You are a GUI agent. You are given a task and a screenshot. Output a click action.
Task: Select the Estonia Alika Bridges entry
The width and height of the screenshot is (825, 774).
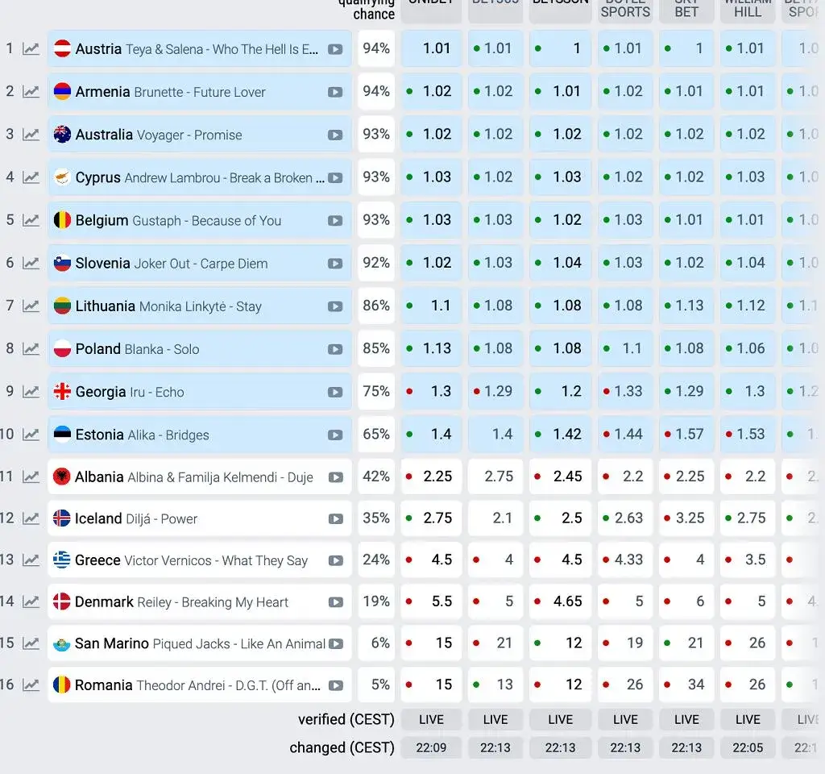[200, 435]
